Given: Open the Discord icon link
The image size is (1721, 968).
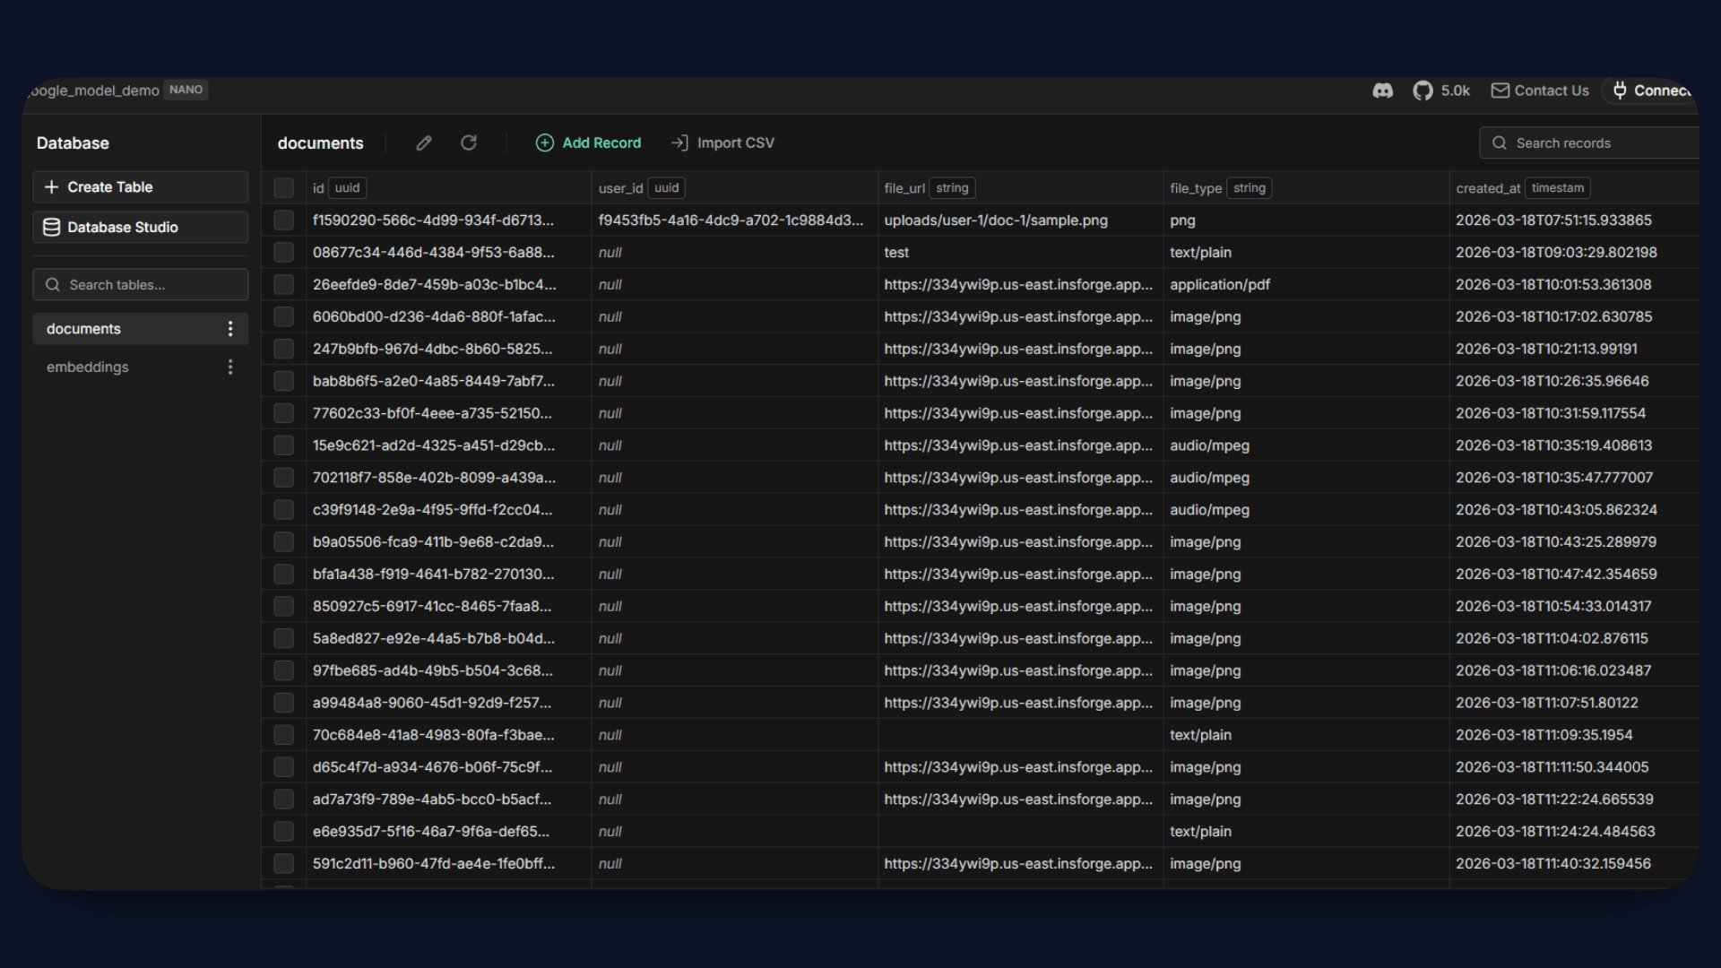Looking at the screenshot, I should pos(1382,91).
